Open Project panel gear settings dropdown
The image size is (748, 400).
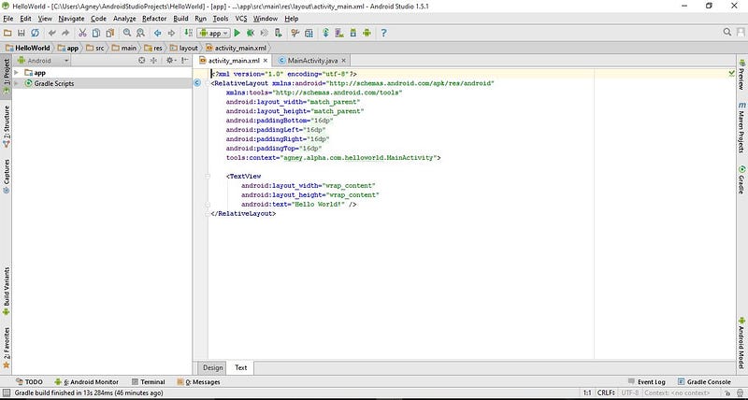point(171,61)
